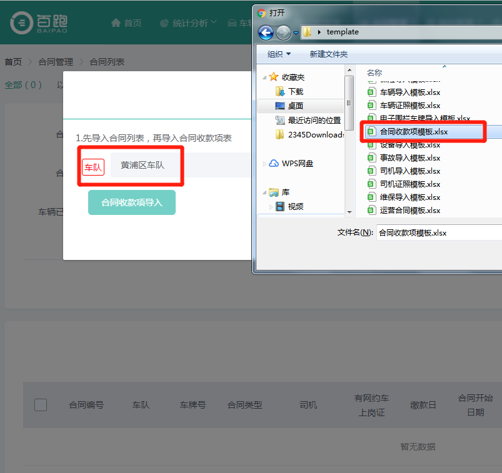Open 最近访问的位置 in sidebar
Screen dimensions: 502x473
[x=314, y=121]
